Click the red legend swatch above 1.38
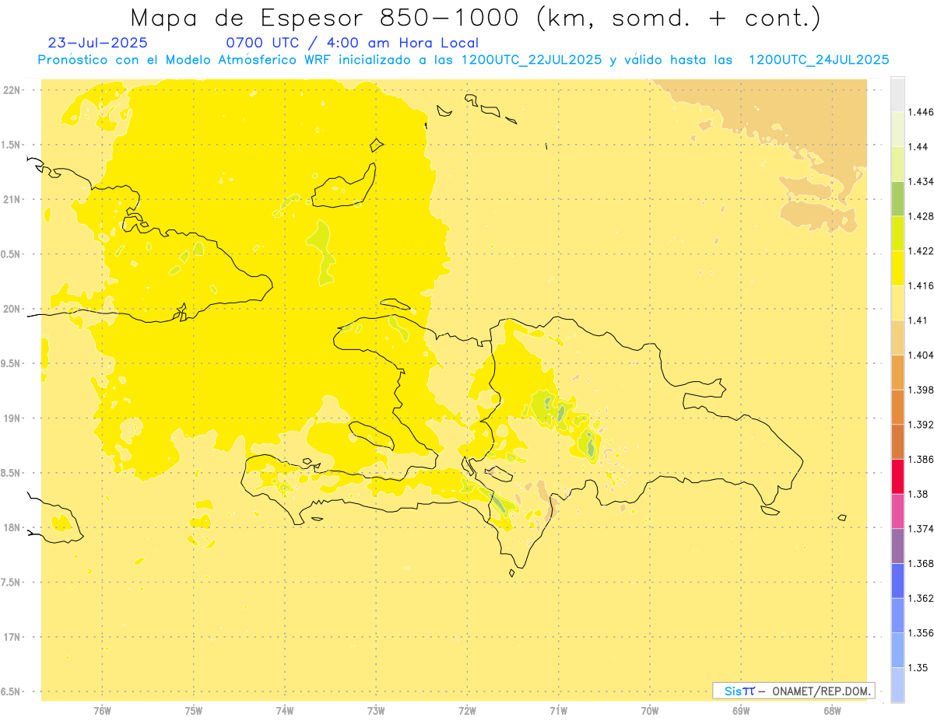The width and height of the screenshot is (934, 721). (x=897, y=477)
